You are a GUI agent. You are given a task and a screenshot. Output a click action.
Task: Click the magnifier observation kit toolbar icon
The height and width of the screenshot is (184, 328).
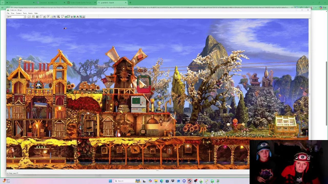[x=81, y=17]
